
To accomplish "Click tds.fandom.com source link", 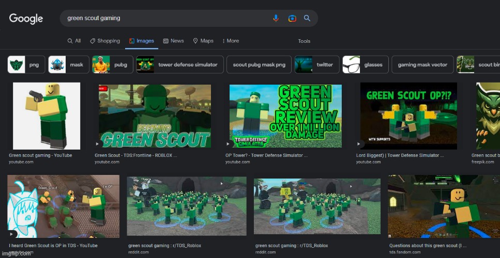I will pyautogui.click(x=405, y=252).
